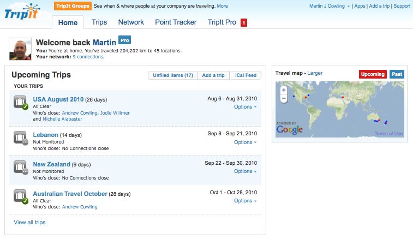Click the red notification badge on TripIt Pro
The image size is (413, 239).
tap(244, 23)
